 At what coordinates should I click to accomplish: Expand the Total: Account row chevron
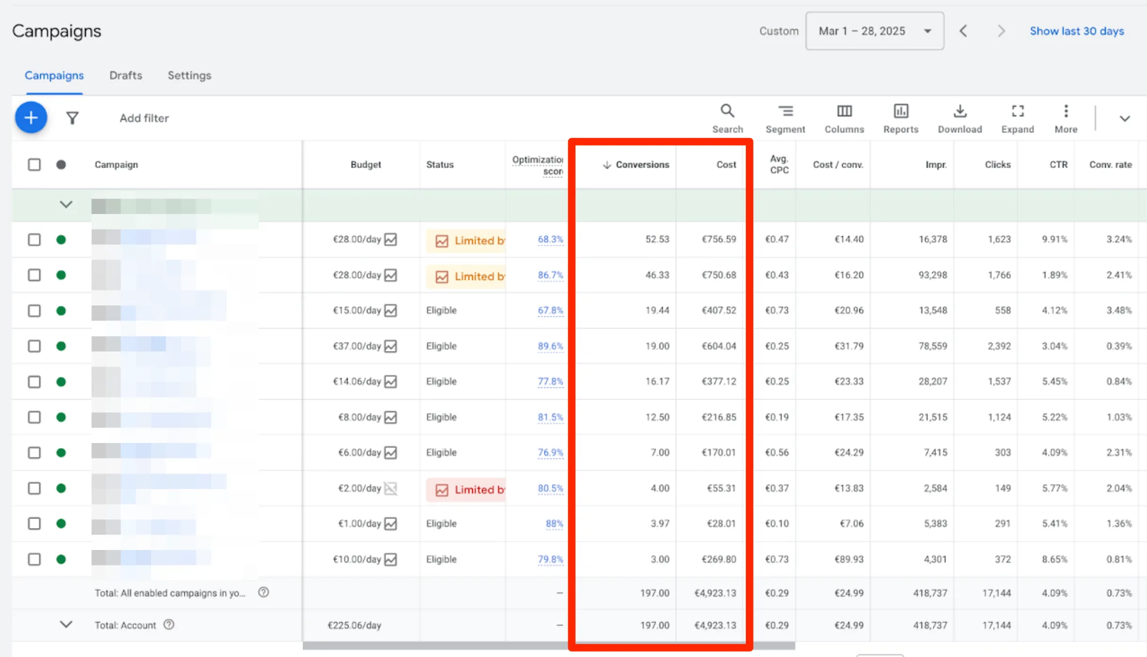(x=66, y=624)
